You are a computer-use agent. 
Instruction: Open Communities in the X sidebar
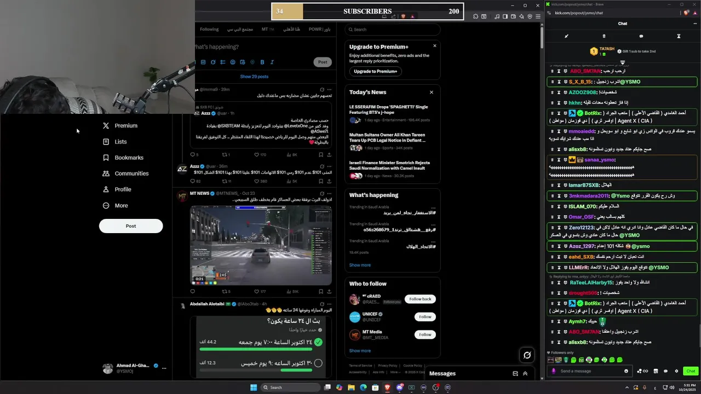click(125, 173)
